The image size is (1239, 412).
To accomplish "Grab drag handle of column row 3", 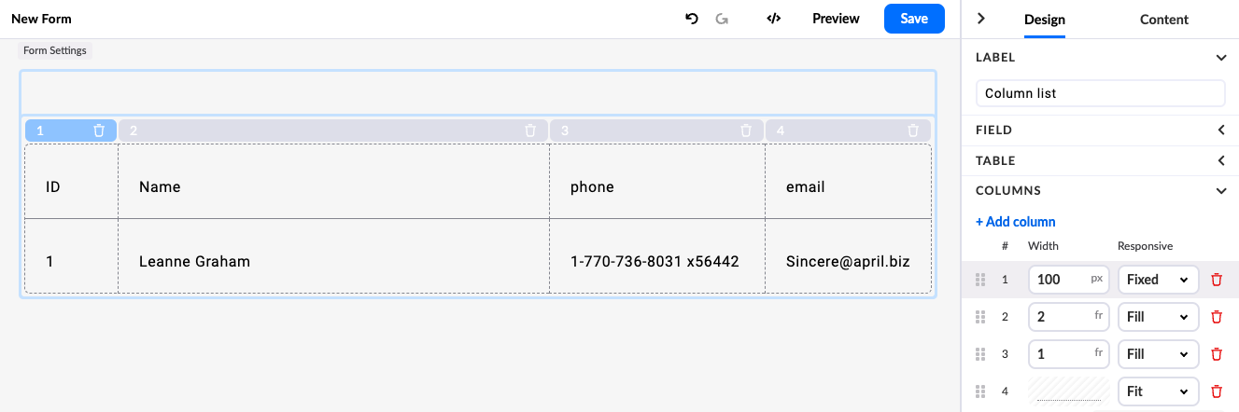I will [980, 354].
